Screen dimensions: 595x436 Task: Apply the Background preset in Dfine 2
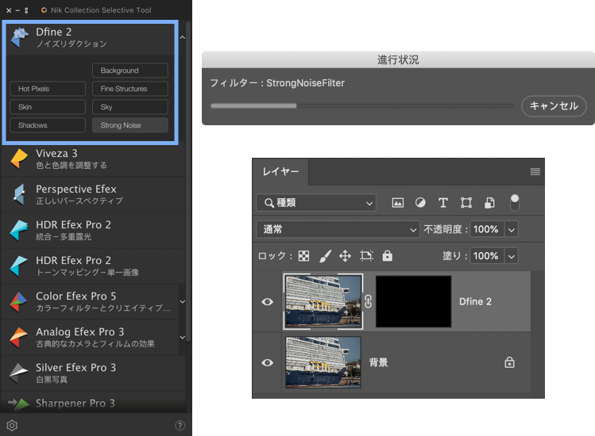130,71
